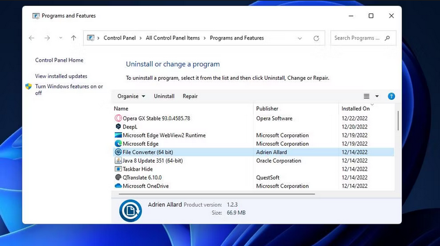Image resolution: width=440 pixels, height=246 pixels.
Task: Go up one level arrow
Action: 73,38
